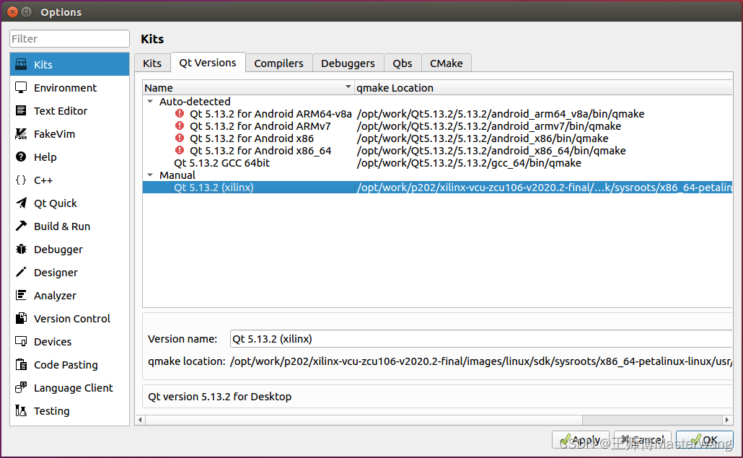Screen dimensions: 743x458
Task: Click error icon beside Android ARM64-v8a
Action: 179,113
